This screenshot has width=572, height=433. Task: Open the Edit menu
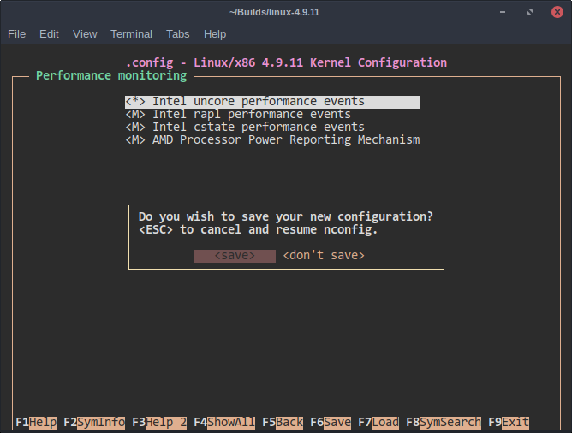coord(49,34)
